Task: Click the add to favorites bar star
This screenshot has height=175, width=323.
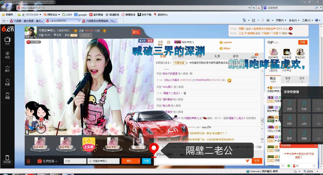Action: pyautogui.click(x=19, y=14)
